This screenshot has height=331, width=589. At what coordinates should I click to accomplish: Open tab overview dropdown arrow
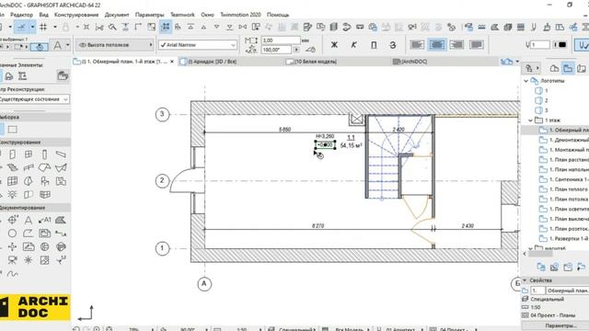click(x=517, y=62)
